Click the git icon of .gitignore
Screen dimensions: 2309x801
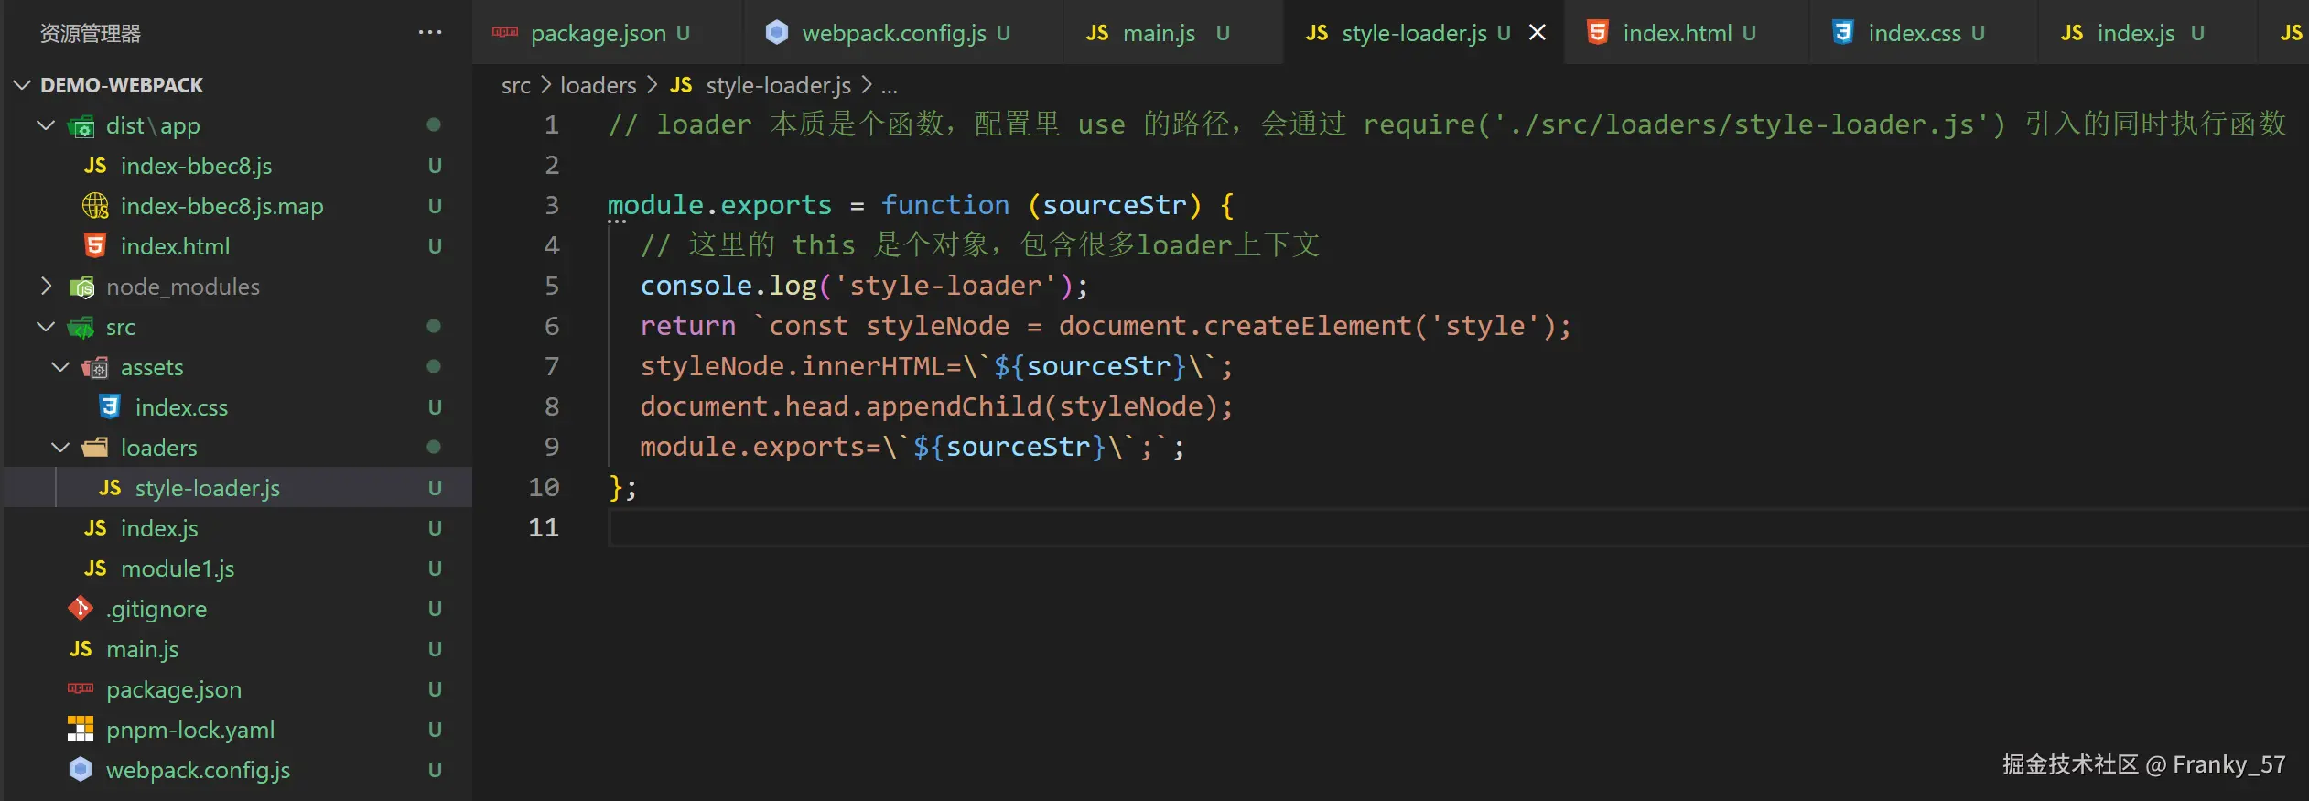(81, 609)
